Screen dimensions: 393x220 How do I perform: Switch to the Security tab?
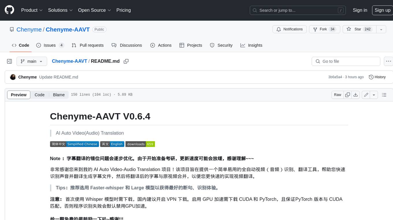point(221,45)
